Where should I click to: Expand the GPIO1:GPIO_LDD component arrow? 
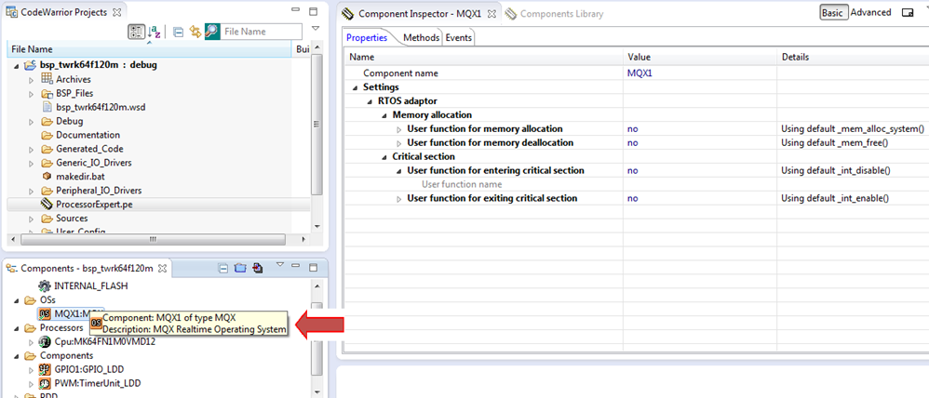[32, 370]
